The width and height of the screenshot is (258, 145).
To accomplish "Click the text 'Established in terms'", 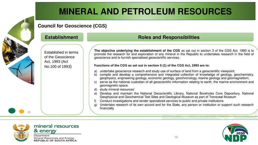I will tap(61, 52).
